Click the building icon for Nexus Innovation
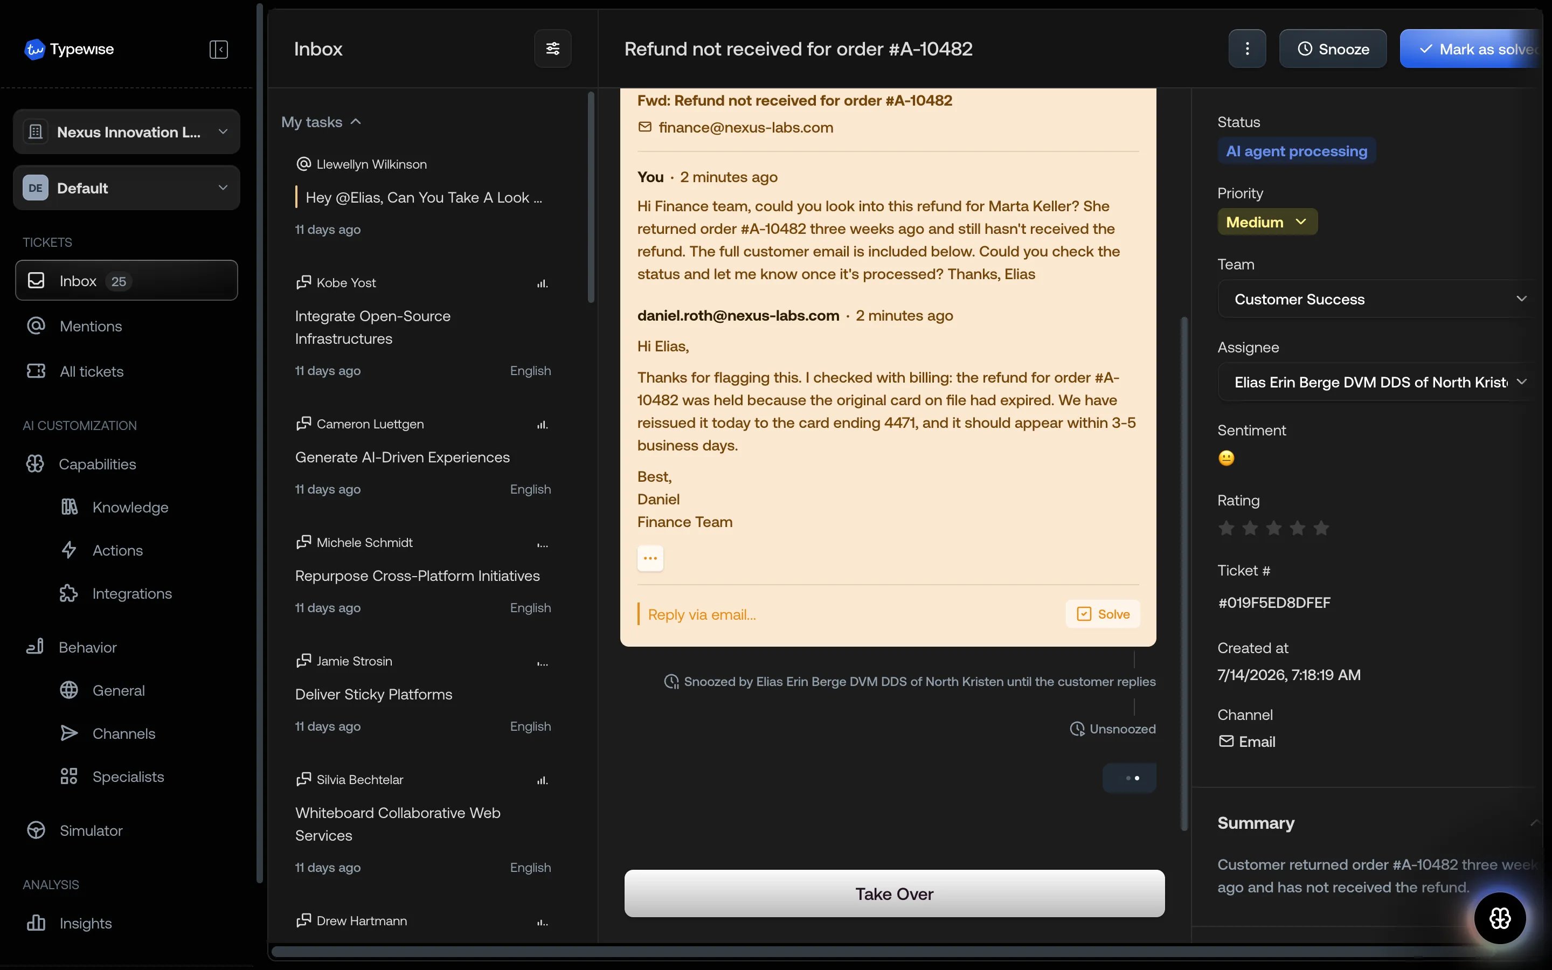Screen dimensions: 1552x970 (x=36, y=131)
